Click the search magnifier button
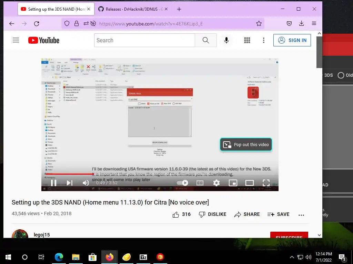 (x=205, y=40)
